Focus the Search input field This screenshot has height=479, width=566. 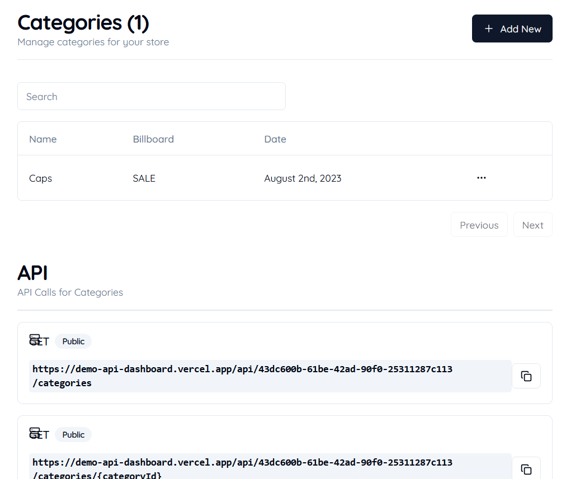[x=151, y=96]
